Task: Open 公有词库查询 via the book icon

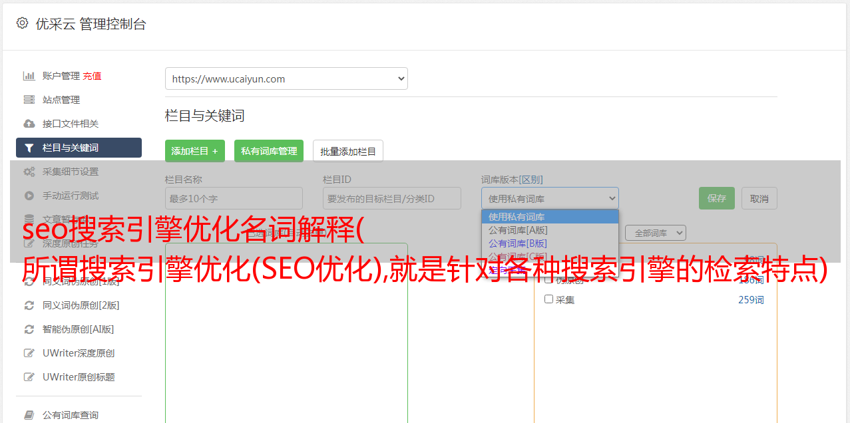Action: (x=29, y=415)
